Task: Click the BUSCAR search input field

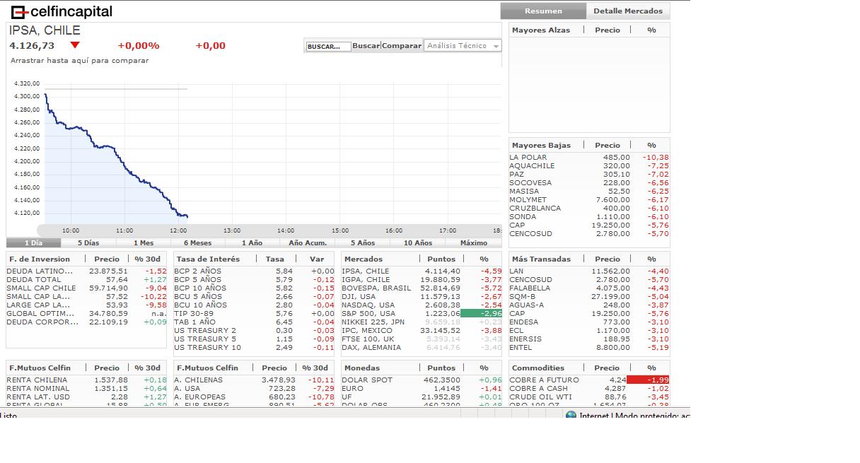Action: pyautogui.click(x=328, y=47)
